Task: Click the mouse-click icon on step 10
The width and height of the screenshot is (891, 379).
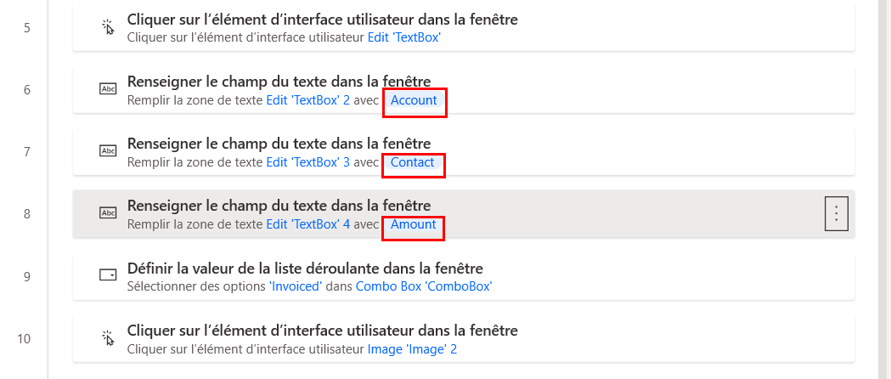Action: click(108, 337)
